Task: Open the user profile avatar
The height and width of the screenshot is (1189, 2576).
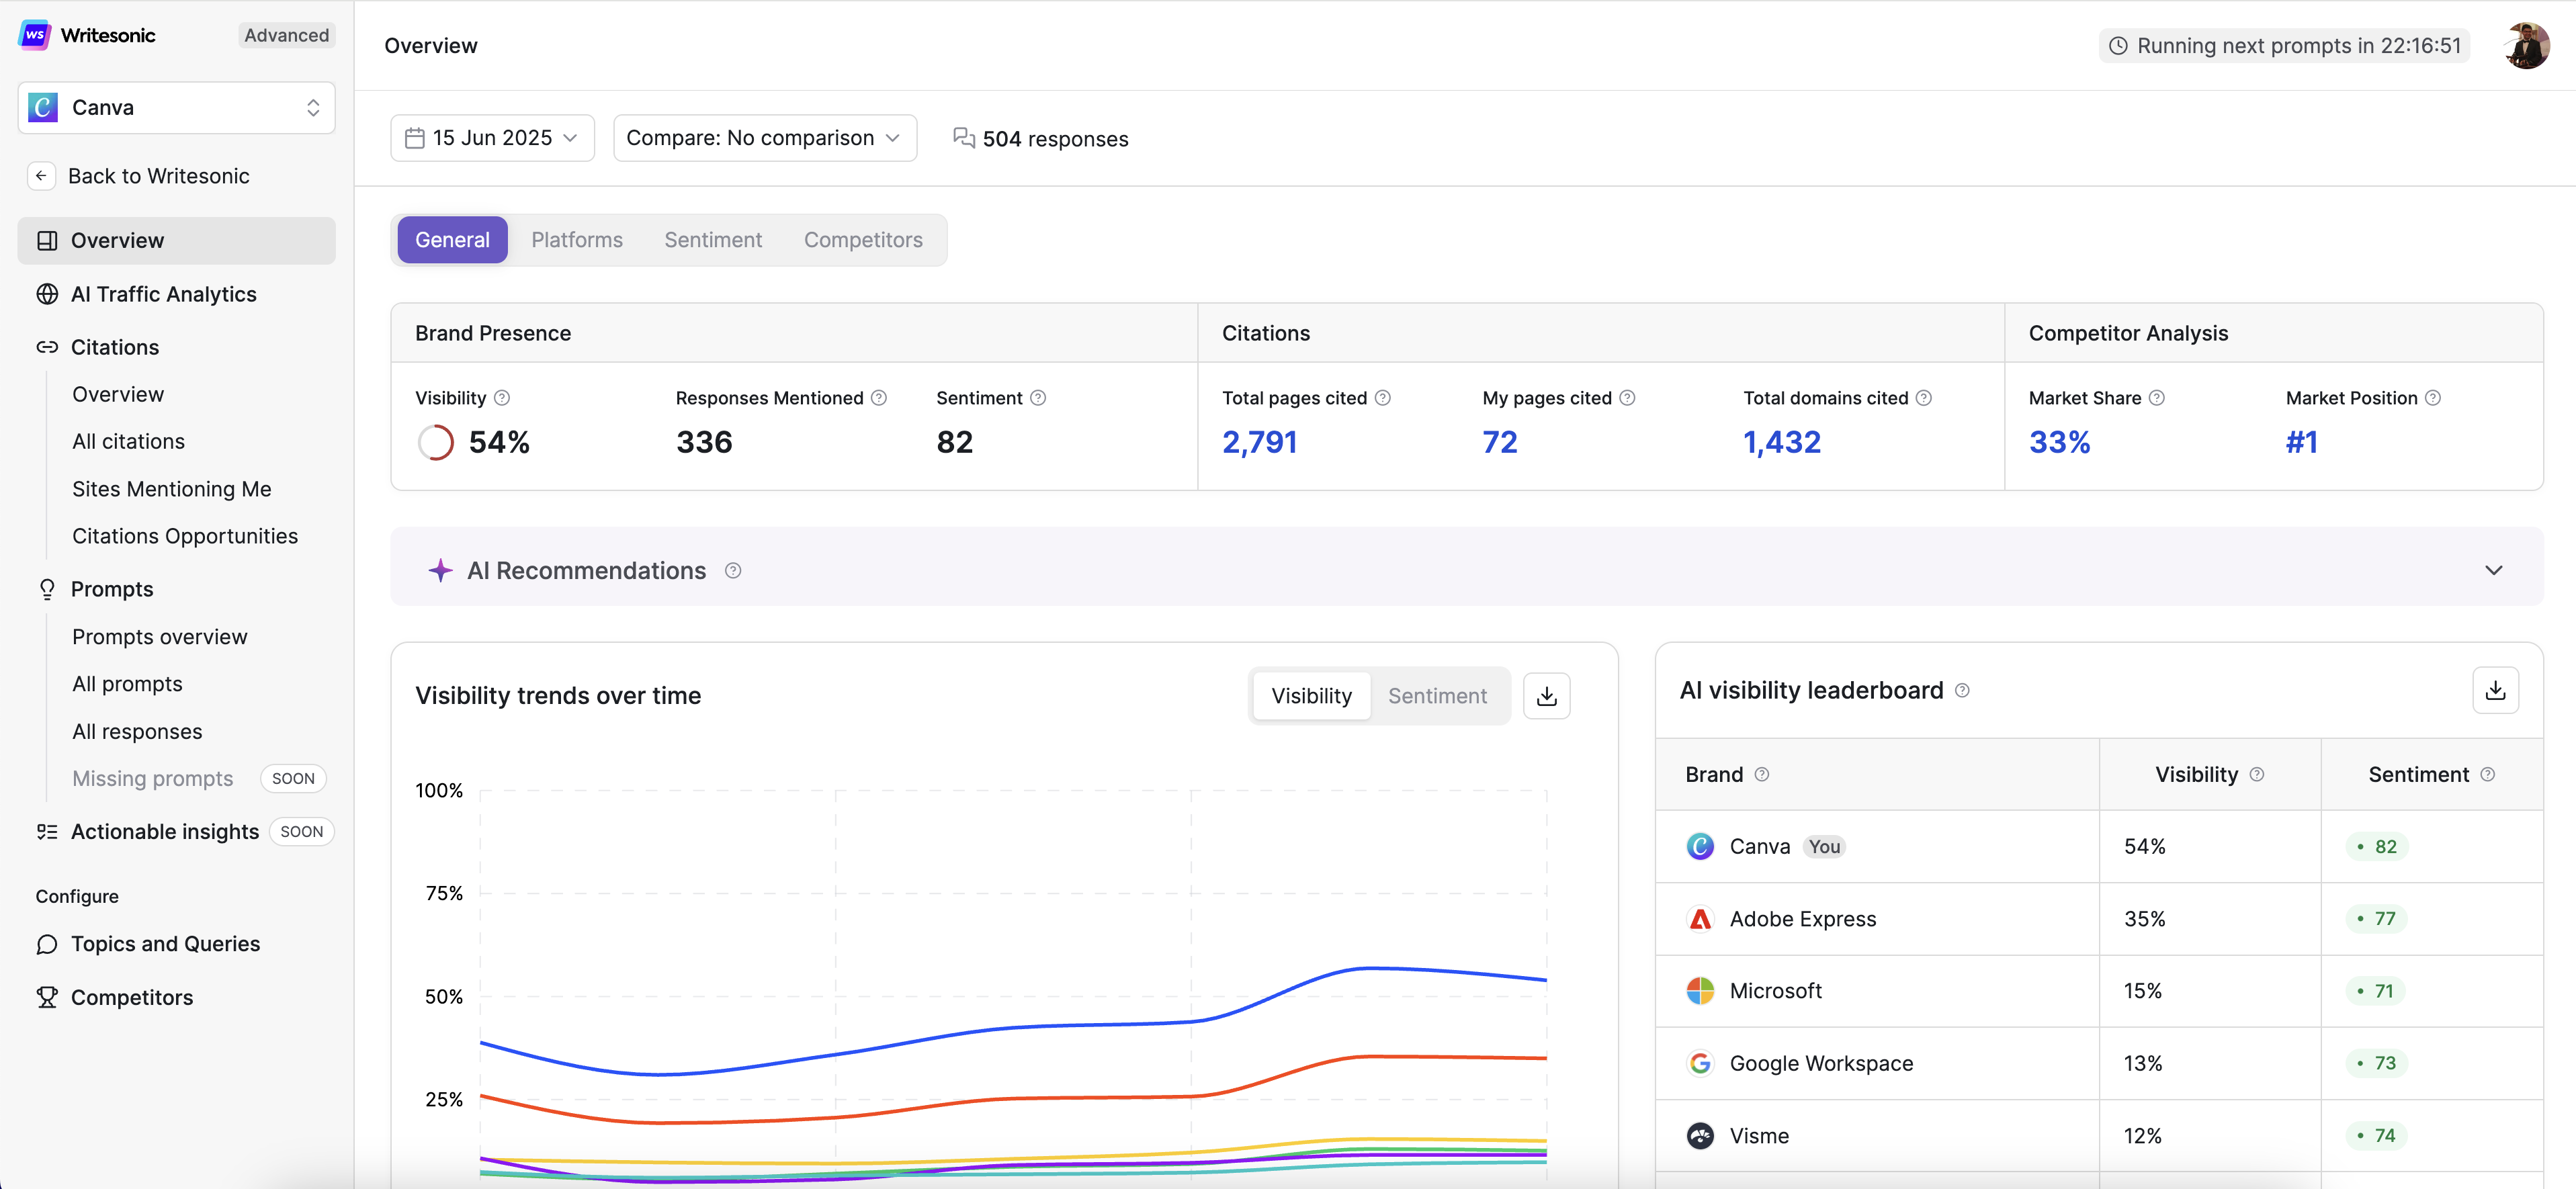Action: (2527, 45)
